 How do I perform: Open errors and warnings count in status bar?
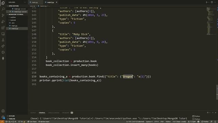[11, 122]
